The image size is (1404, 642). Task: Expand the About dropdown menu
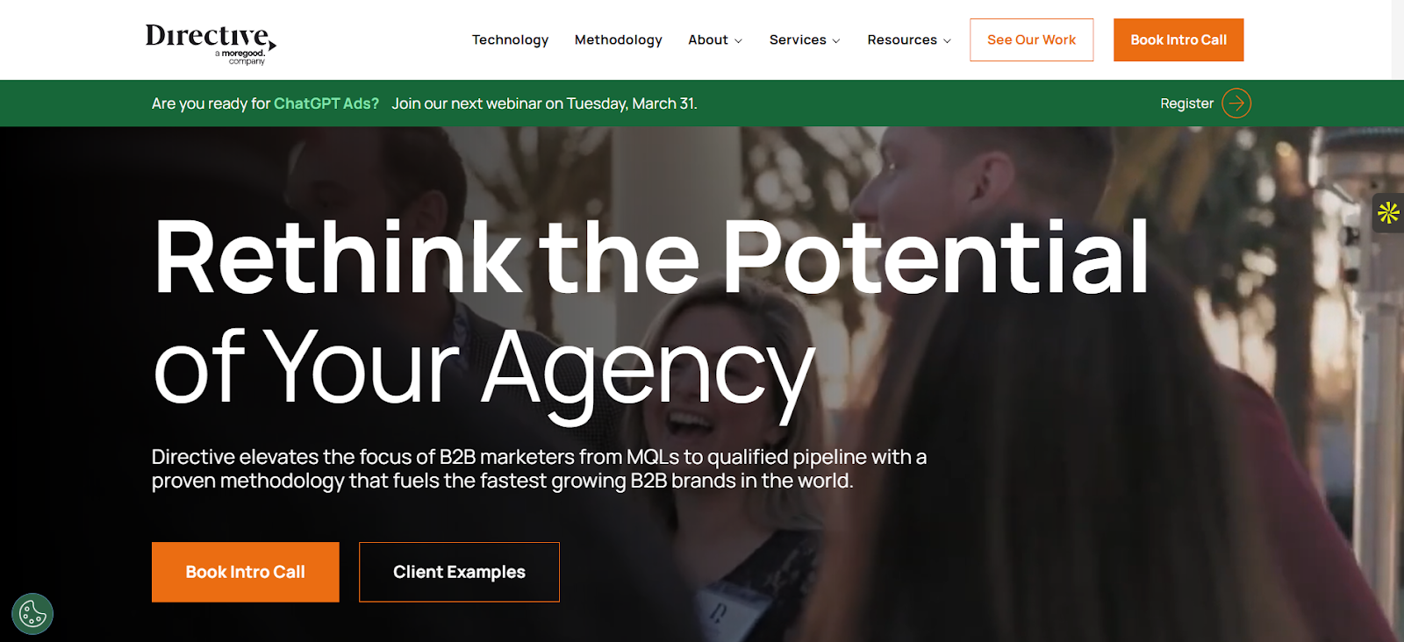tap(715, 40)
